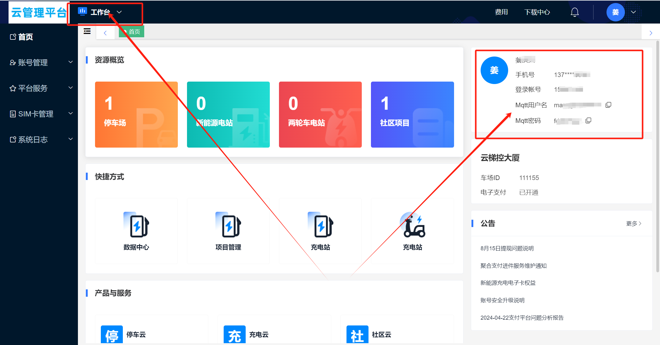The image size is (660, 345).
Task: Click the 停车云 product icon
Action: point(112,335)
